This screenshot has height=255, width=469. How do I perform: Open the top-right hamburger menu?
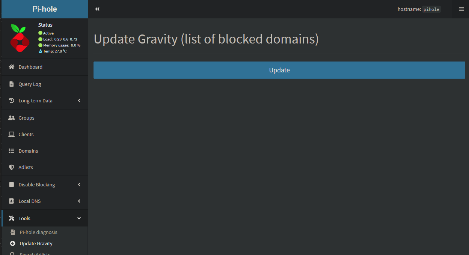pos(461,9)
